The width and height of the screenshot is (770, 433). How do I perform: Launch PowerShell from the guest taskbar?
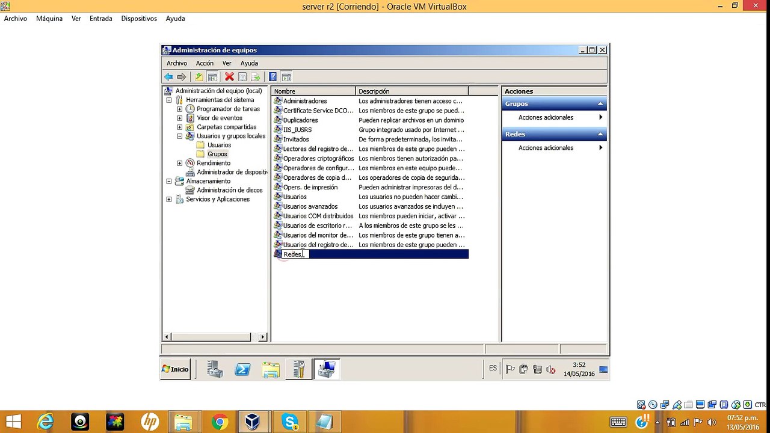pyautogui.click(x=242, y=369)
